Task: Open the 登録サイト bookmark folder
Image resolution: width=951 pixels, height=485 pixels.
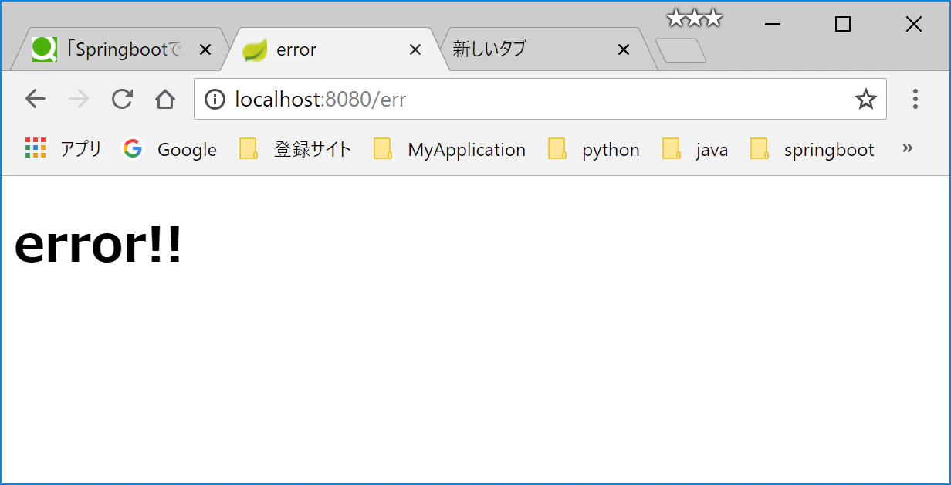Action: click(296, 149)
